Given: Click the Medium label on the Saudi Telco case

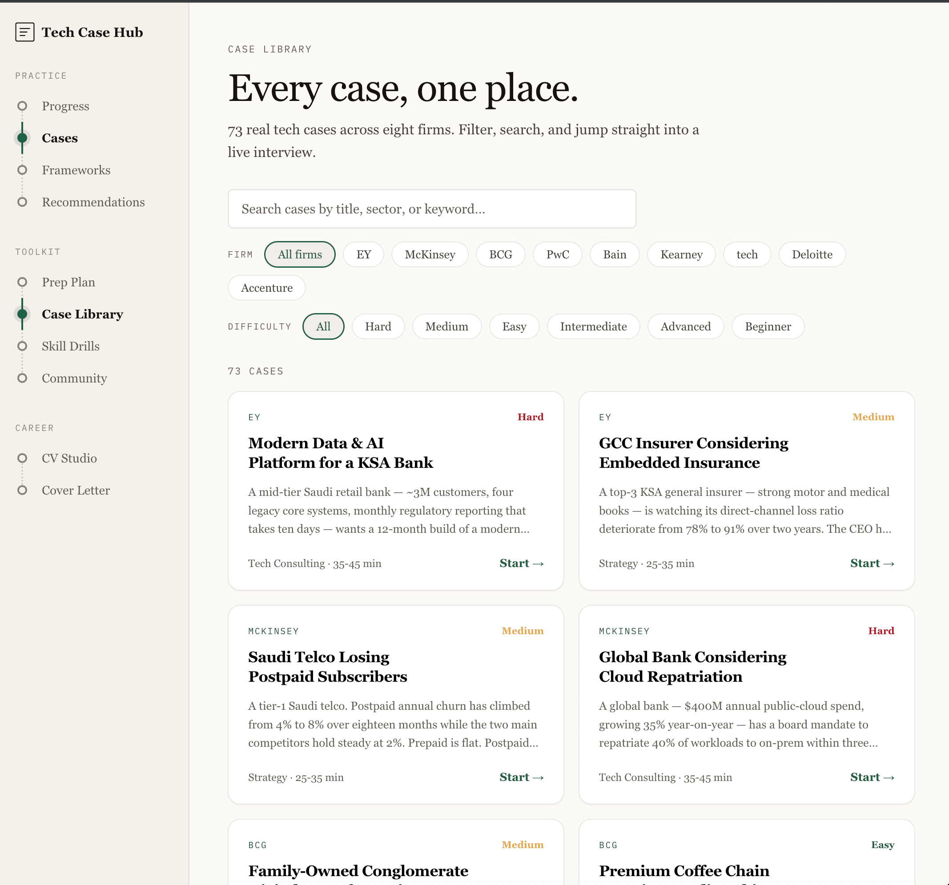Looking at the screenshot, I should tap(522, 631).
